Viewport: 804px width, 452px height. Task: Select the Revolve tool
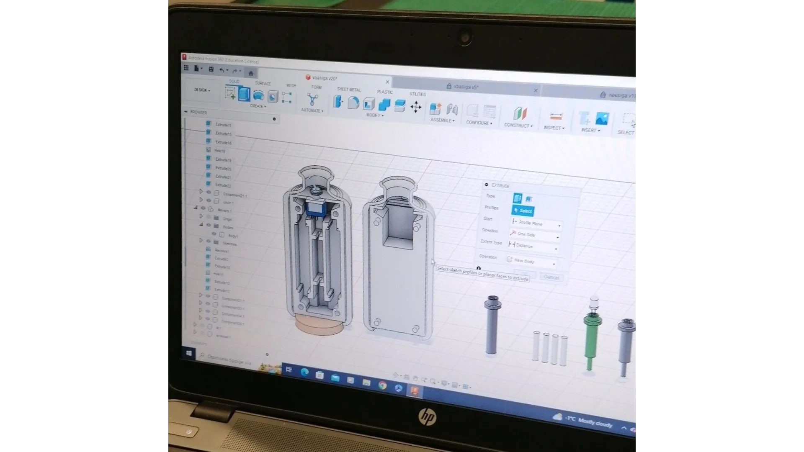tap(258, 96)
